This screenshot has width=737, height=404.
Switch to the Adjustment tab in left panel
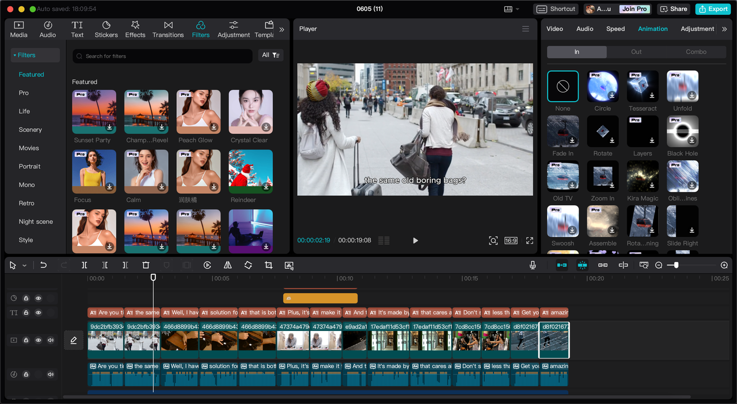(x=234, y=29)
